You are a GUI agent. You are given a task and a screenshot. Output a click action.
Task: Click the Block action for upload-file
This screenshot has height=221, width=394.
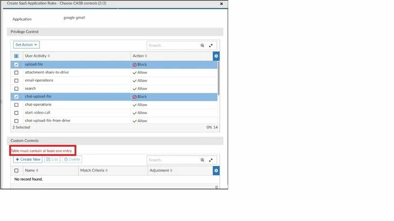[140, 65]
